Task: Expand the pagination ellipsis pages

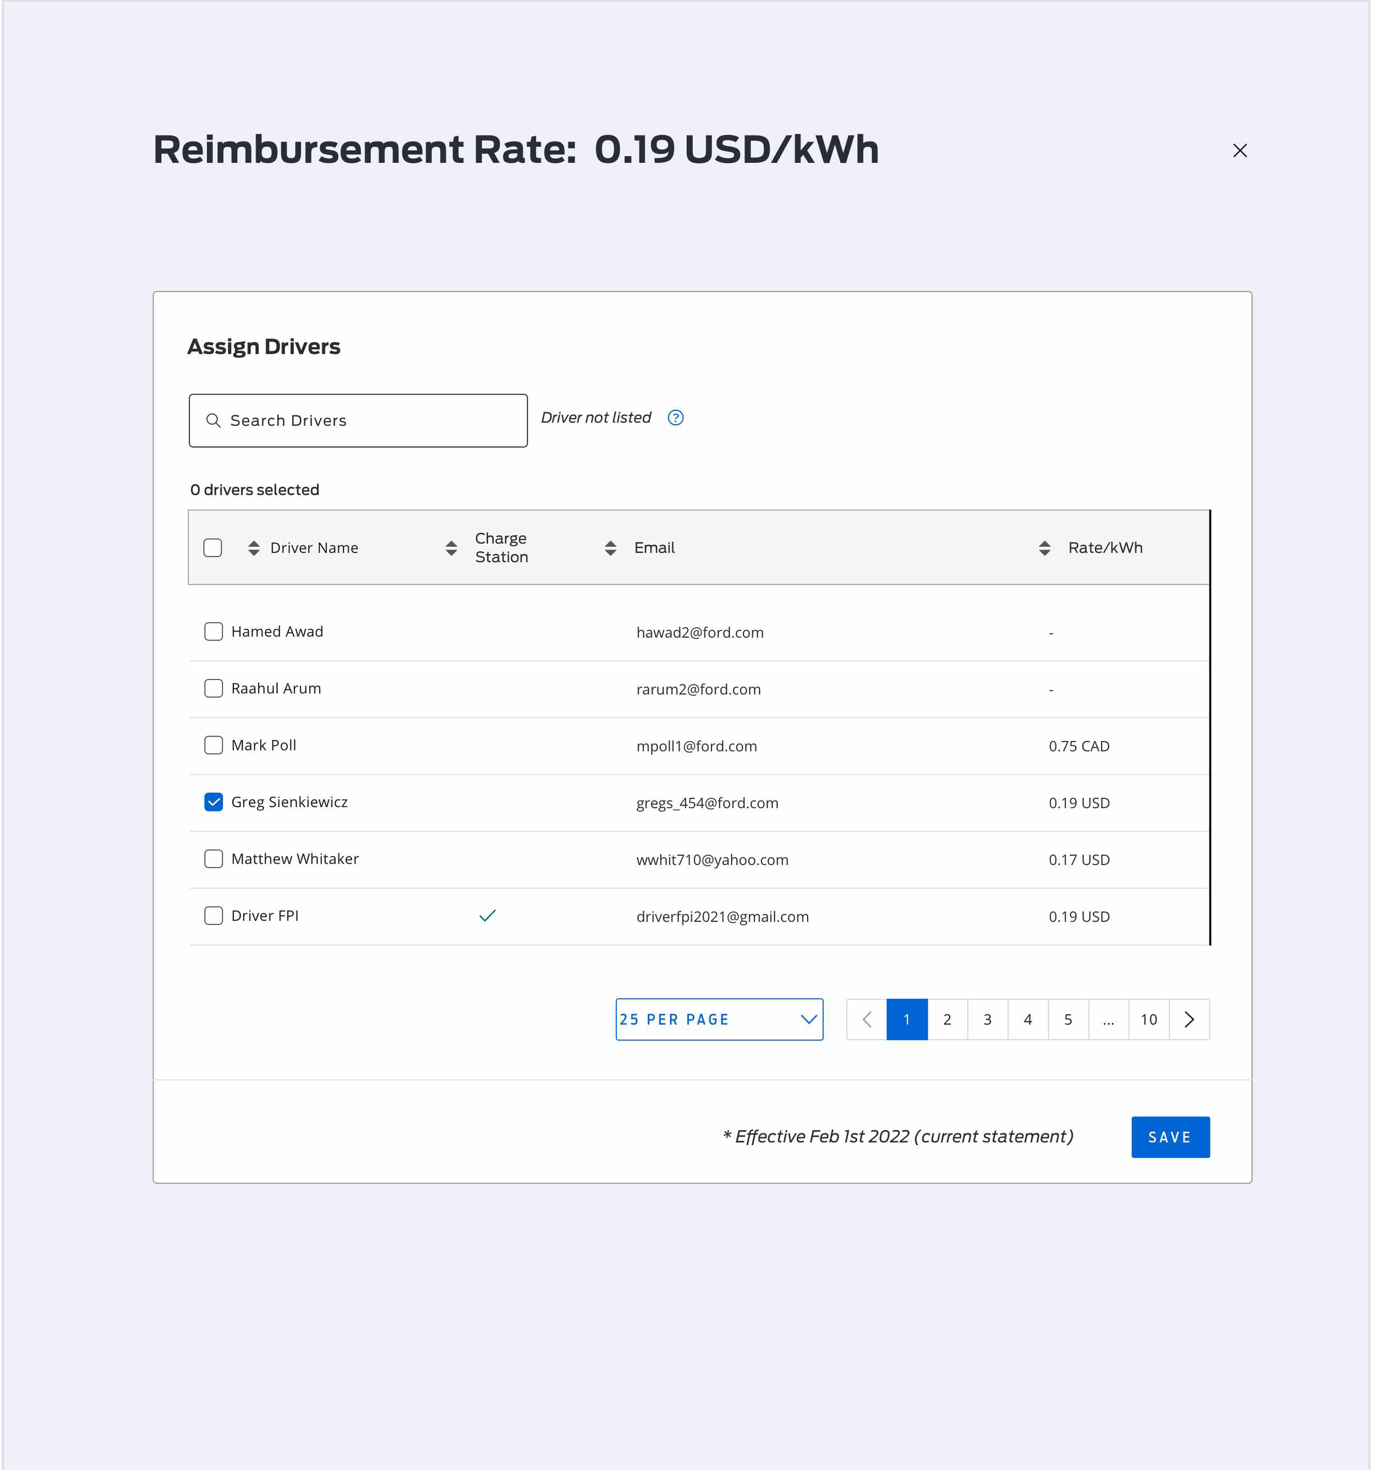Action: (1108, 1019)
